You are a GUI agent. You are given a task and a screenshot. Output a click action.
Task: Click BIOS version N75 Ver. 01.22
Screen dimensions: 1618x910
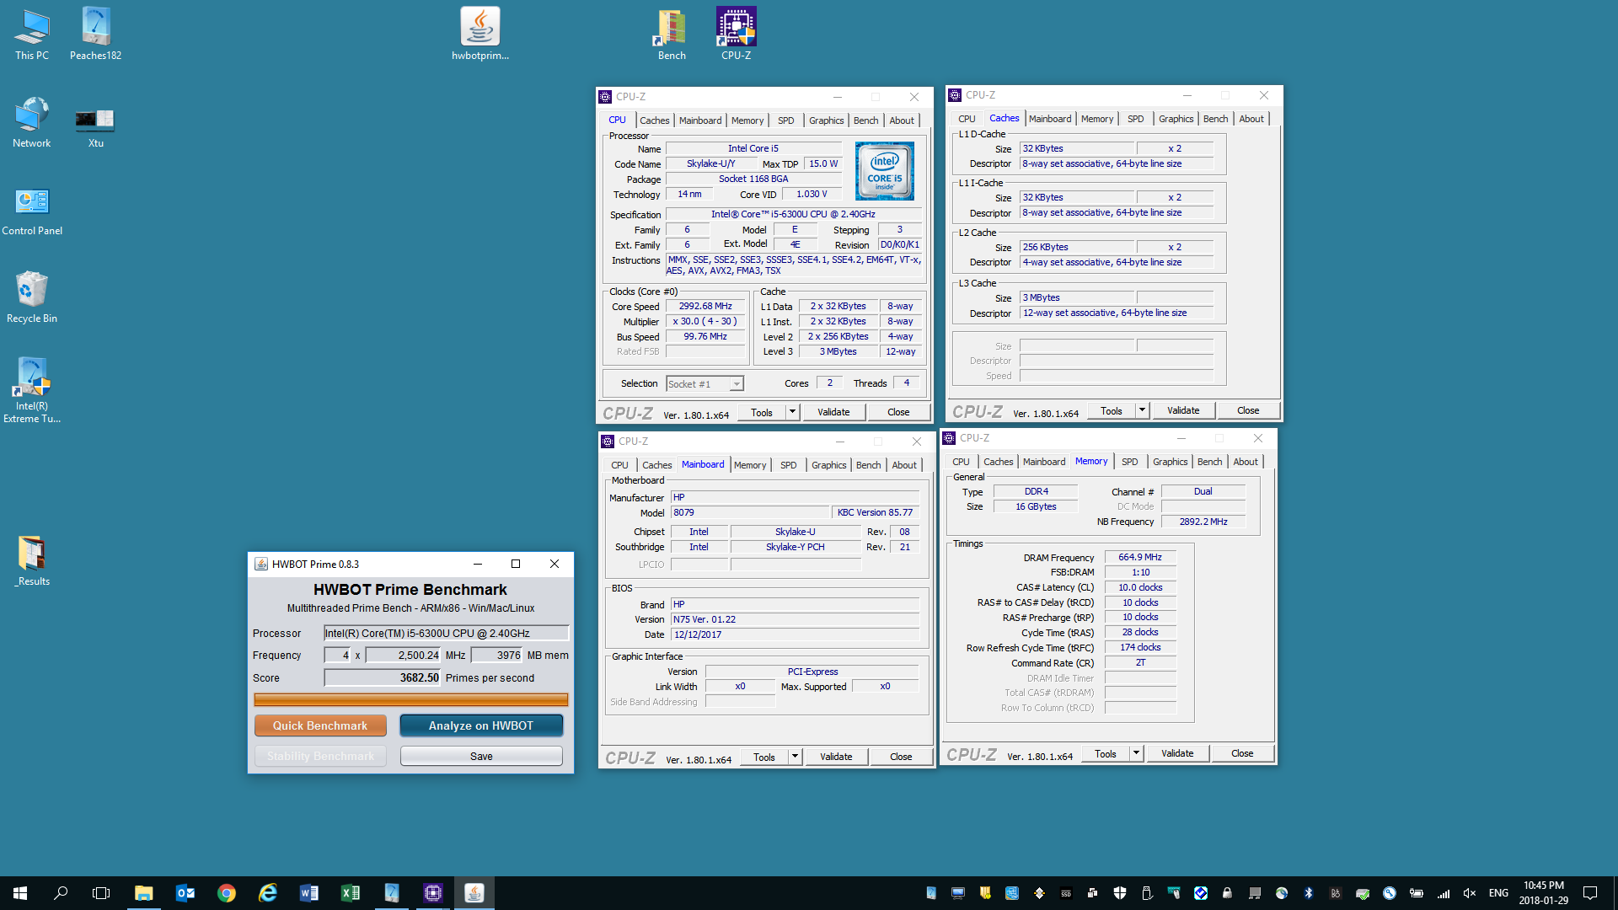click(795, 619)
